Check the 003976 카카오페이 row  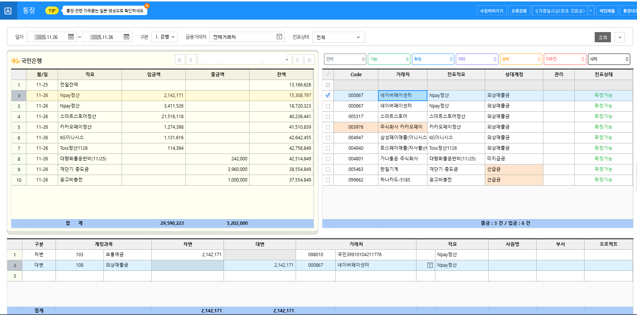328,127
